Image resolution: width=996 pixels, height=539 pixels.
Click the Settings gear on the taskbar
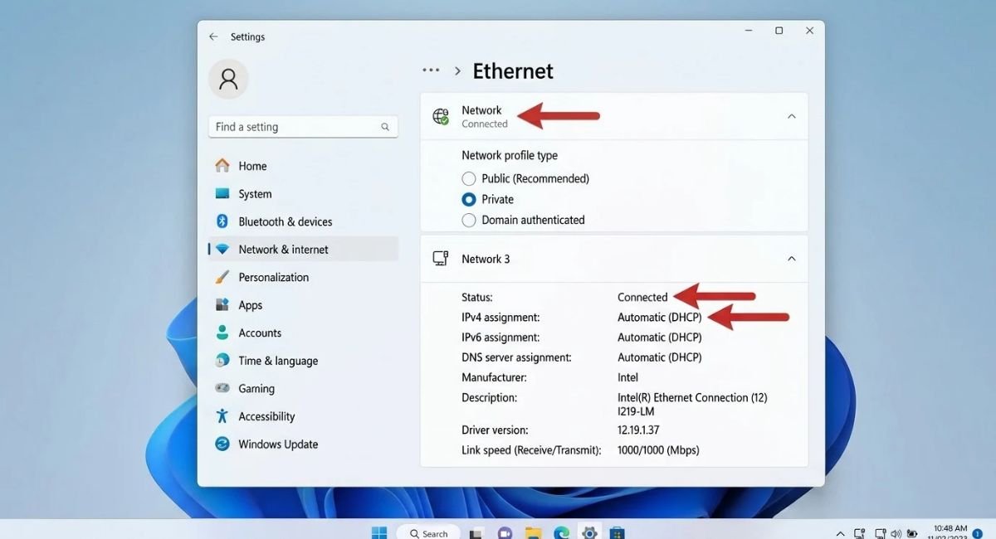pos(589,533)
